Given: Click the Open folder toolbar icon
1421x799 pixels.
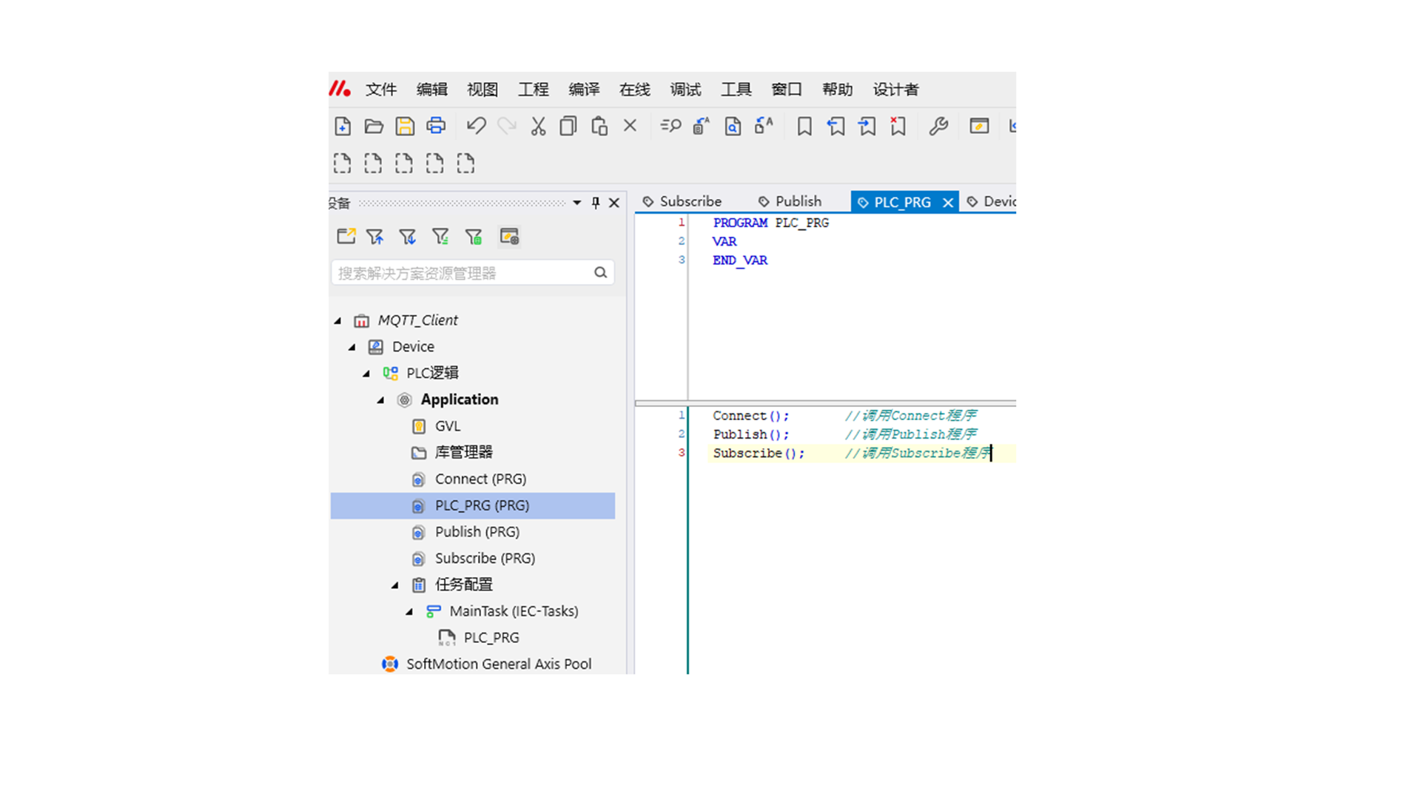Looking at the screenshot, I should [374, 127].
